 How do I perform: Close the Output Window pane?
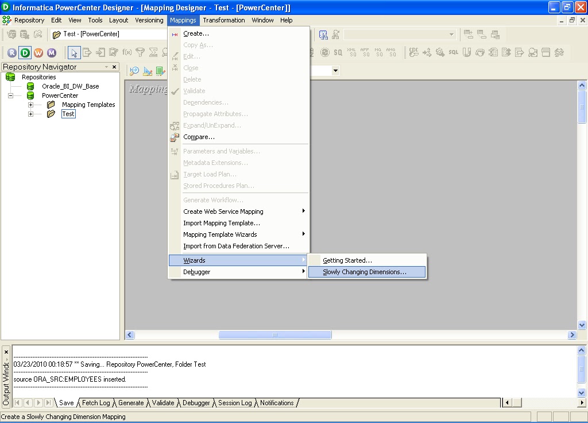coord(6,352)
